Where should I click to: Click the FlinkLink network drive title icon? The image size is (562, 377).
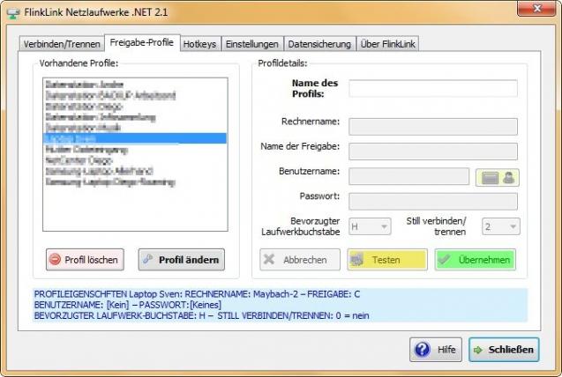13,13
